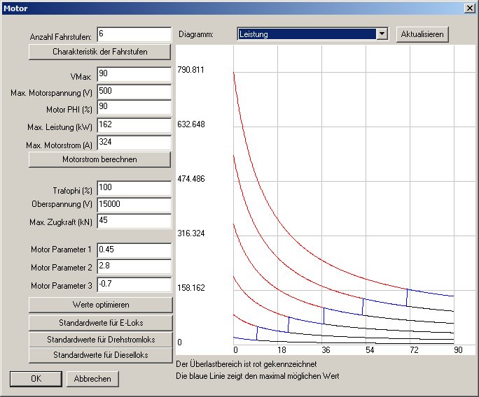Apply Standardwerte für E-Loks
This screenshot has height=397, width=479.
(101, 323)
